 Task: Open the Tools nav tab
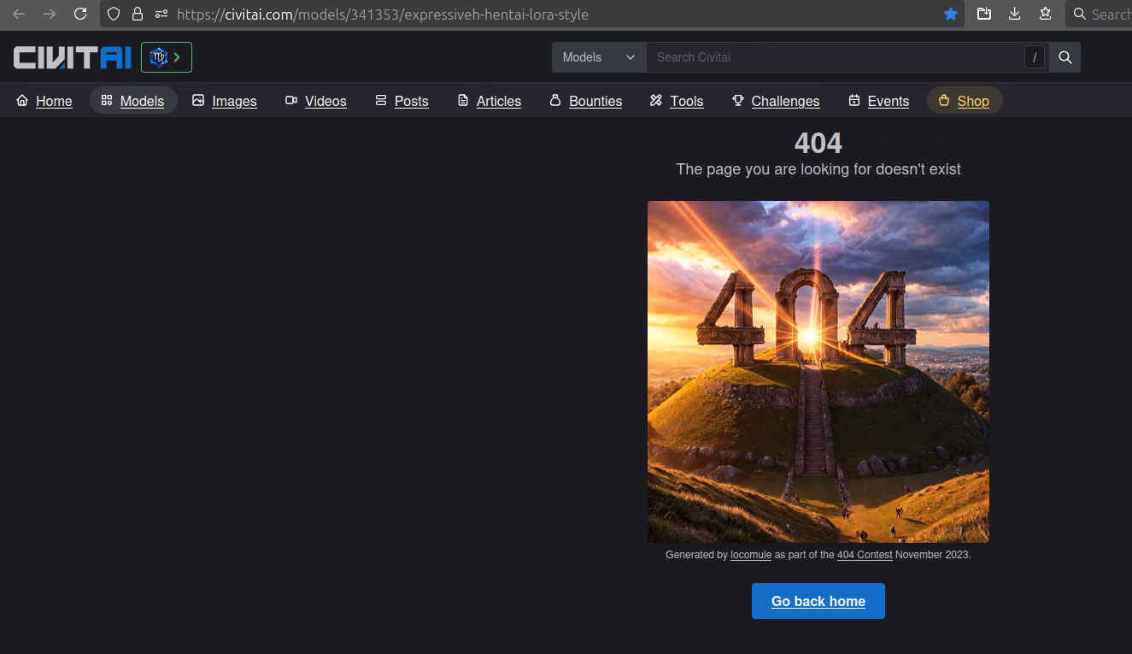(677, 101)
